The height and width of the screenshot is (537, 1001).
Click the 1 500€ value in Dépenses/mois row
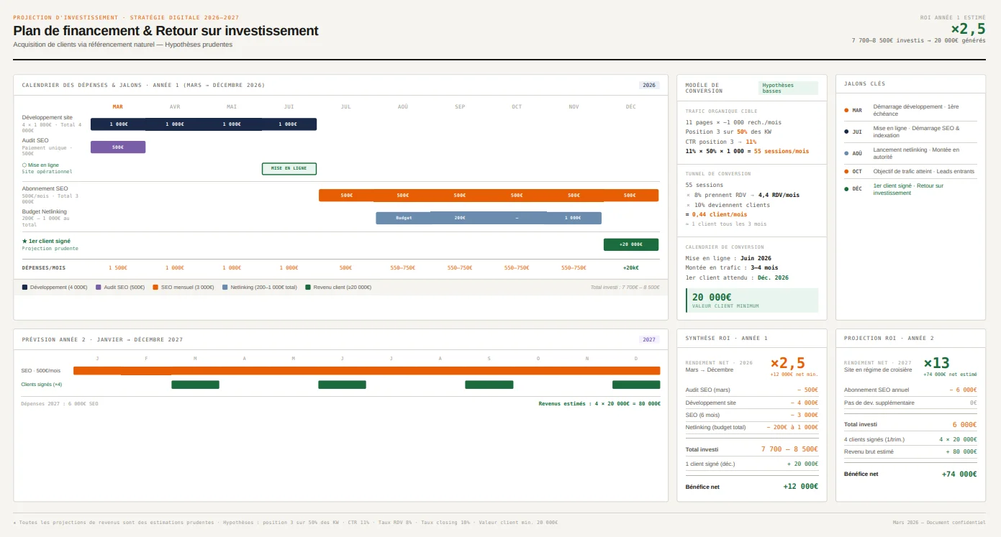(x=118, y=267)
